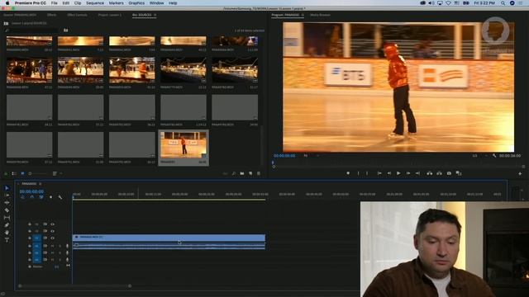Screen dimensions: 529x297
Task: Mute the A1 audio track
Action: (52, 246)
